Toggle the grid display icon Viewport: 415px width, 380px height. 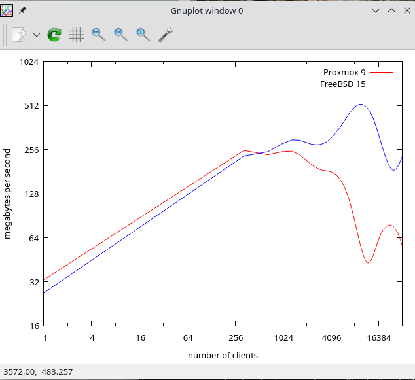(77, 35)
